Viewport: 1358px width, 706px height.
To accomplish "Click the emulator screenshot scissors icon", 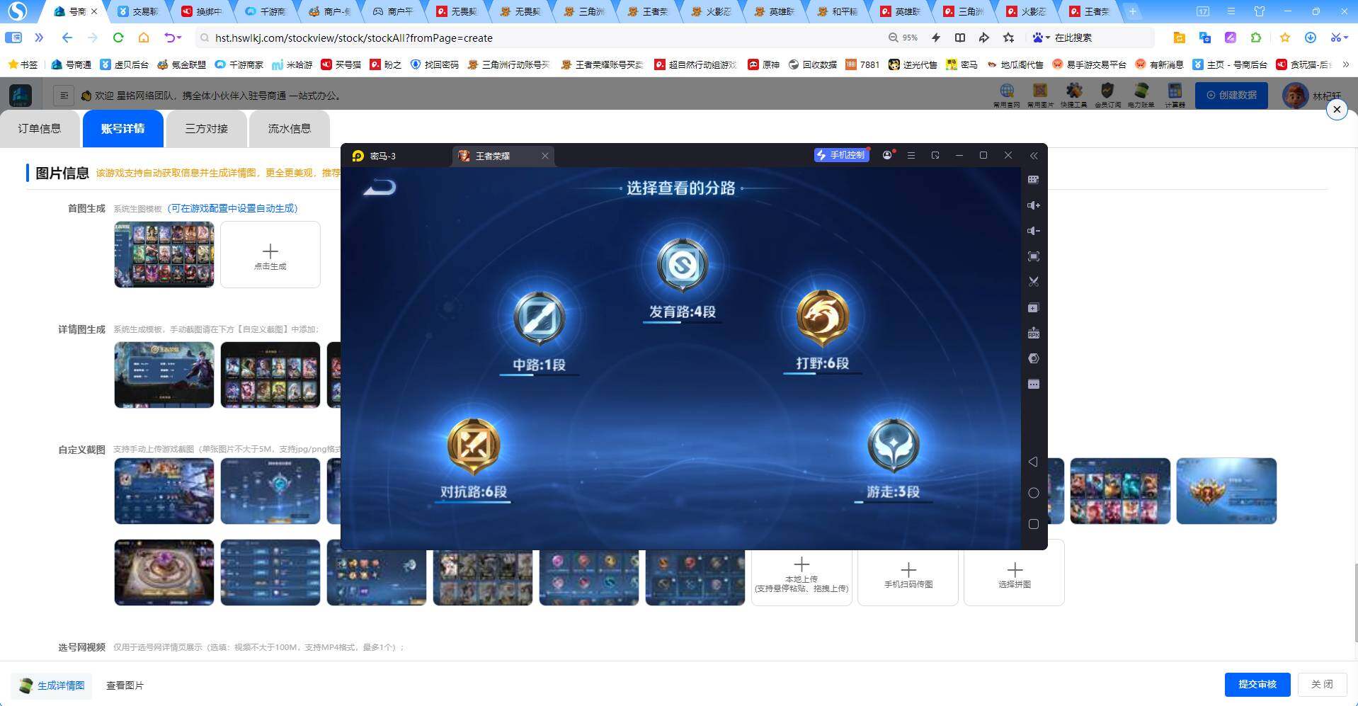I will pos(1034,282).
